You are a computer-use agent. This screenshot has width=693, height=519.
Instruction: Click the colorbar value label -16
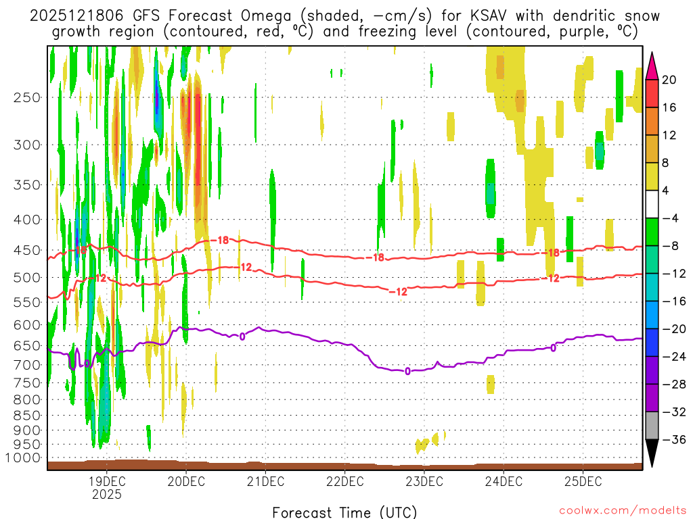(675, 301)
